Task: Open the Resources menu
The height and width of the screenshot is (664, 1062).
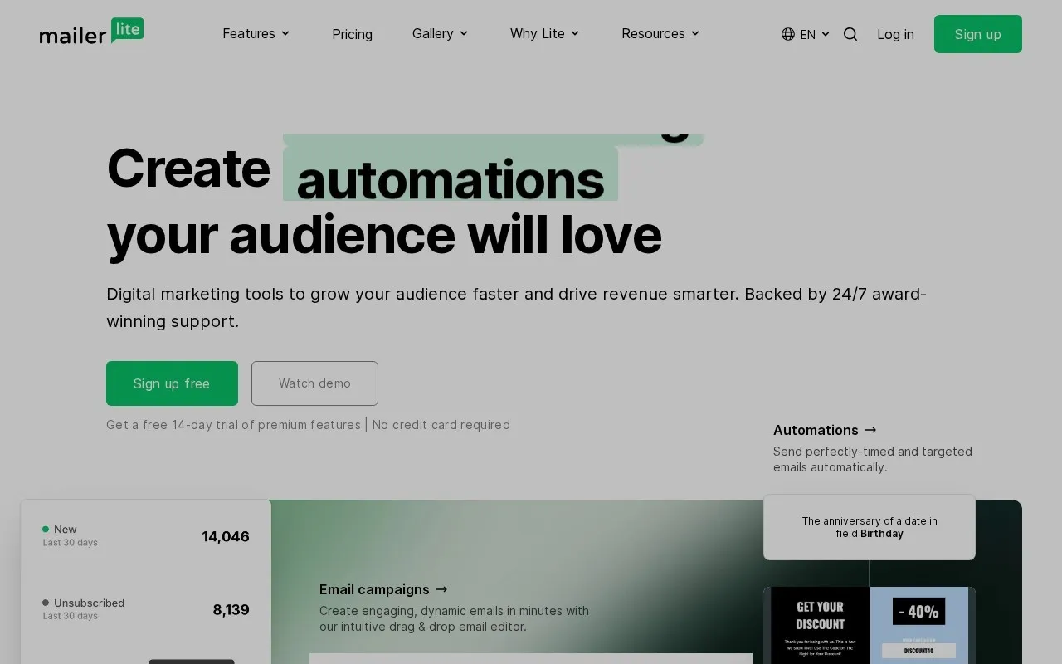Action: (660, 33)
